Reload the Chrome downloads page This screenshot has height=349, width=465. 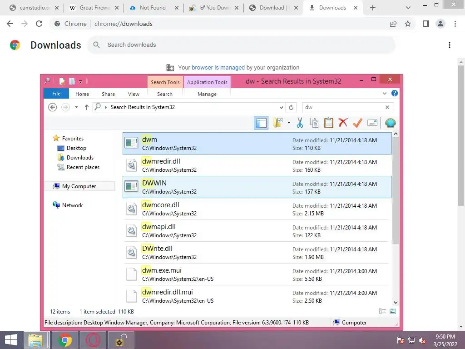pyautogui.click(x=39, y=24)
